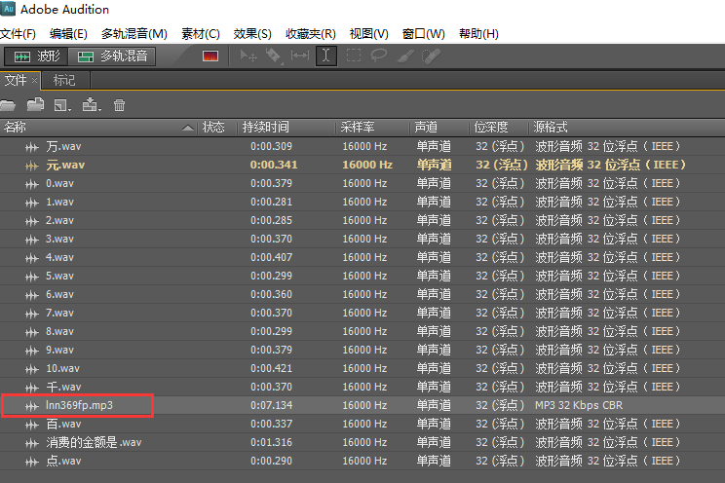Select the file 元.wav
This screenshot has width=725, height=483.
(362, 165)
